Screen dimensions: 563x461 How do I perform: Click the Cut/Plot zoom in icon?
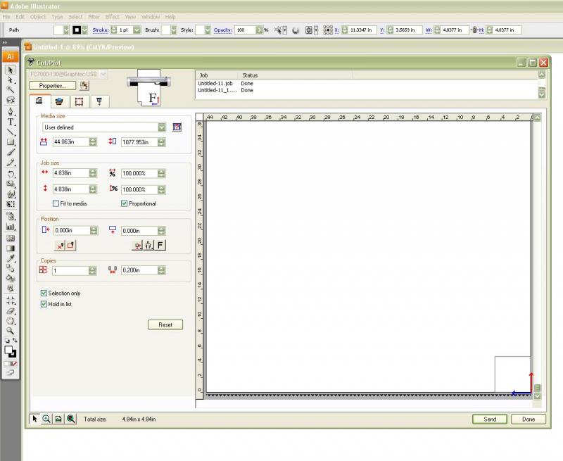(46, 419)
